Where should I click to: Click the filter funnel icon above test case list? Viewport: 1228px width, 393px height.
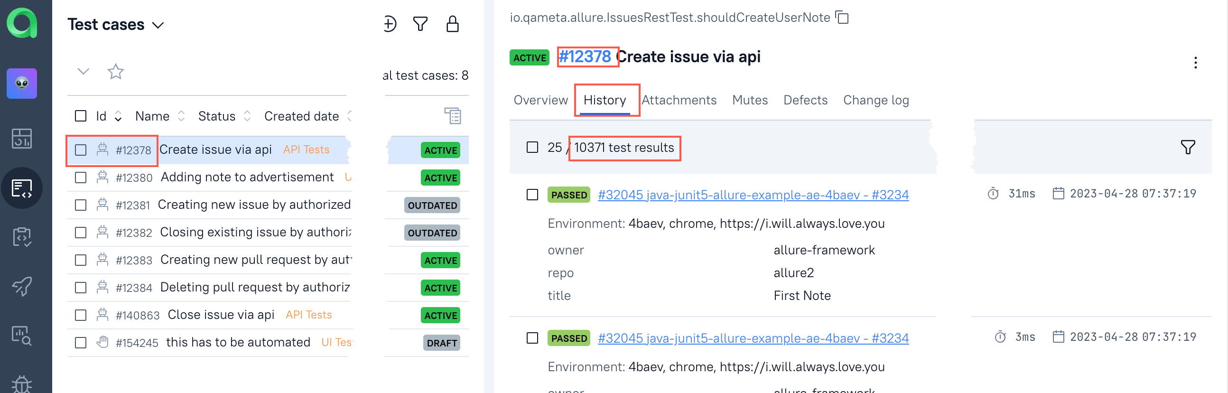tap(420, 24)
